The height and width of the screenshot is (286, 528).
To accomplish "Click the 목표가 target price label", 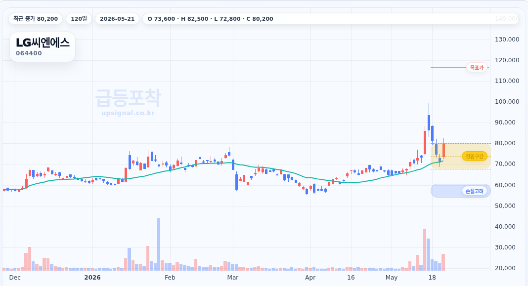I will tap(477, 68).
